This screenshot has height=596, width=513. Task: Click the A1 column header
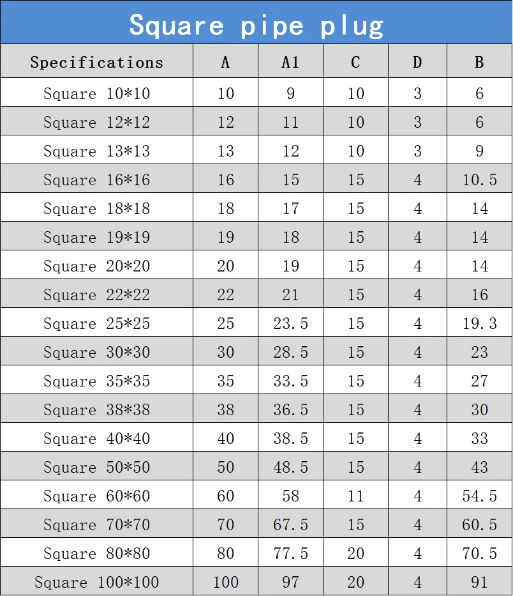[290, 61]
